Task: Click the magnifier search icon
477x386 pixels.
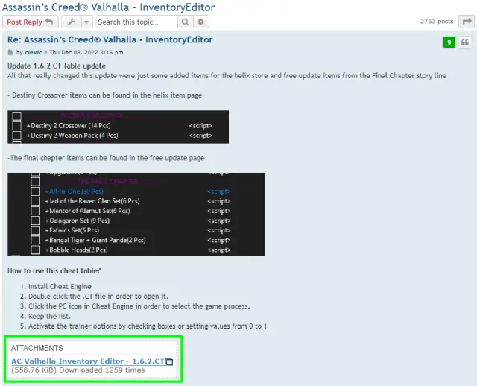Action: coord(185,22)
